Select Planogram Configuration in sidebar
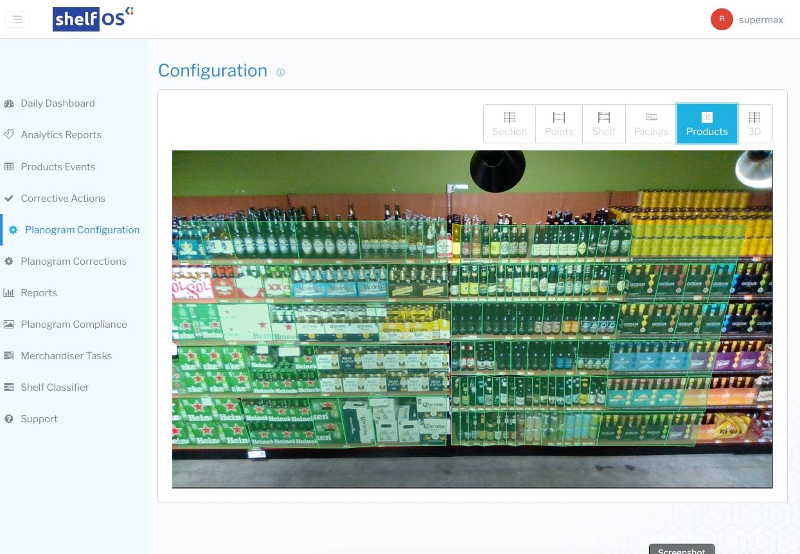This screenshot has height=554, width=800. pyautogui.click(x=82, y=230)
